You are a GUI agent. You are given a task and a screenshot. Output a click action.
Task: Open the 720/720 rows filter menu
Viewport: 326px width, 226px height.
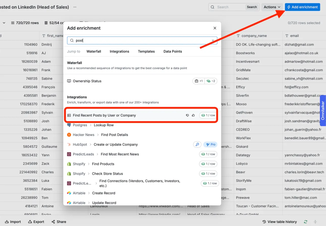coord(25,23)
